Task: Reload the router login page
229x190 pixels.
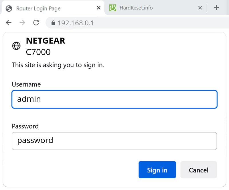Action: [36, 23]
